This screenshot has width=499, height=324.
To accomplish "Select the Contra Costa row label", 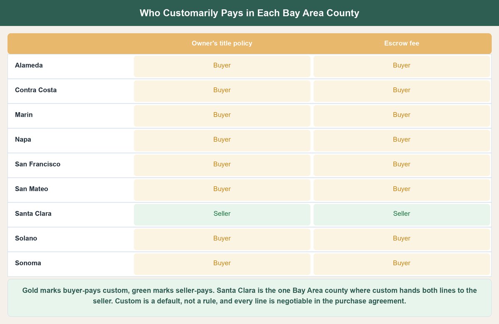I will point(36,90).
